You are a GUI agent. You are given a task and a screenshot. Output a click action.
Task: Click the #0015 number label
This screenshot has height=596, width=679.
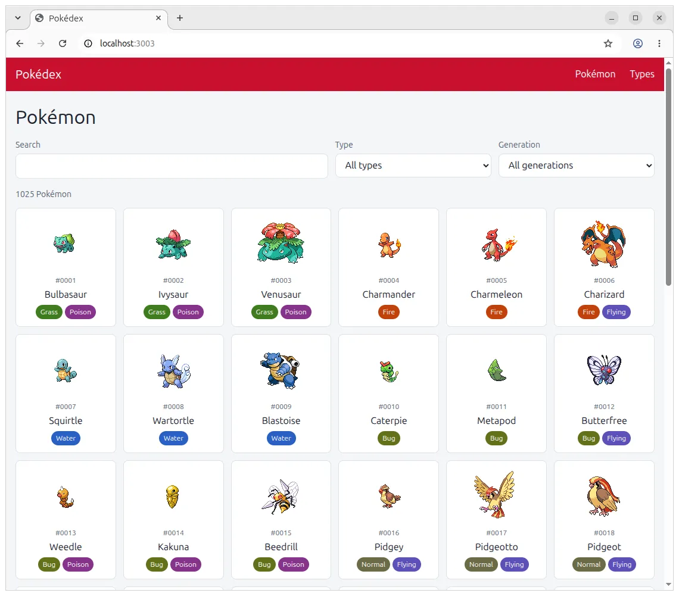[x=281, y=533]
